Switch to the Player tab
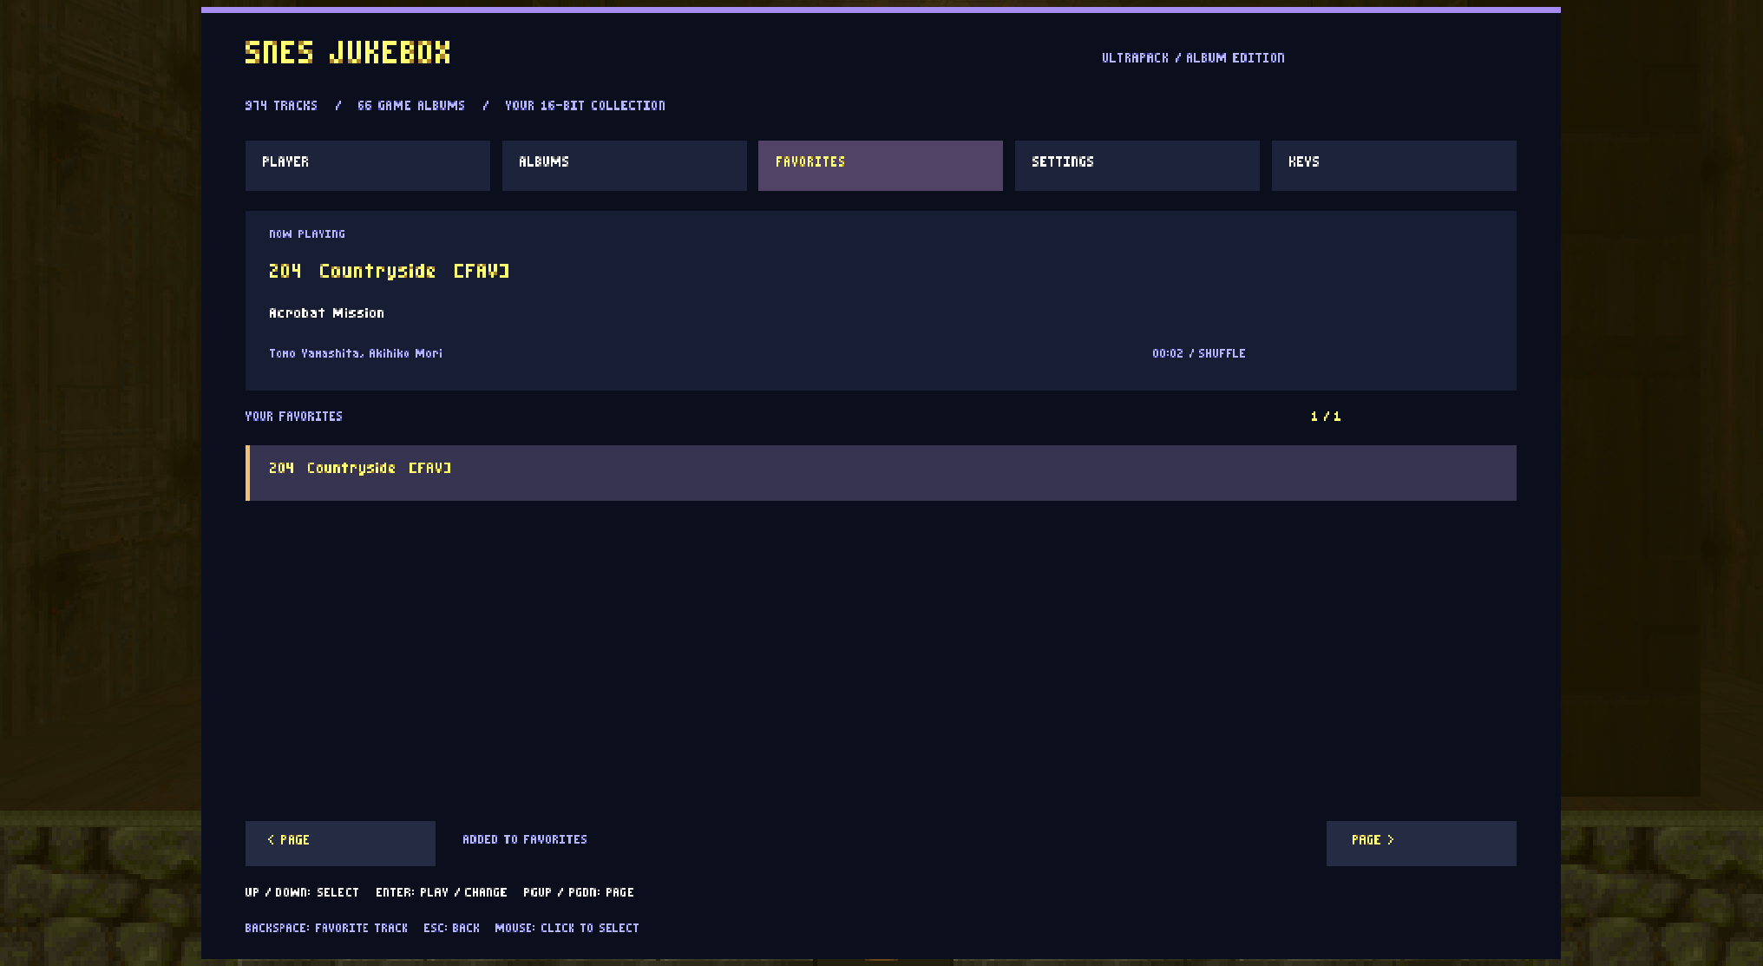Viewport: 1763px width, 966px height. 367,166
